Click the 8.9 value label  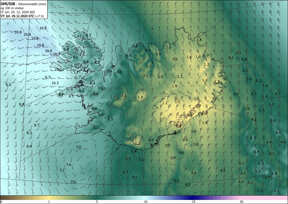(x=8, y=85)
